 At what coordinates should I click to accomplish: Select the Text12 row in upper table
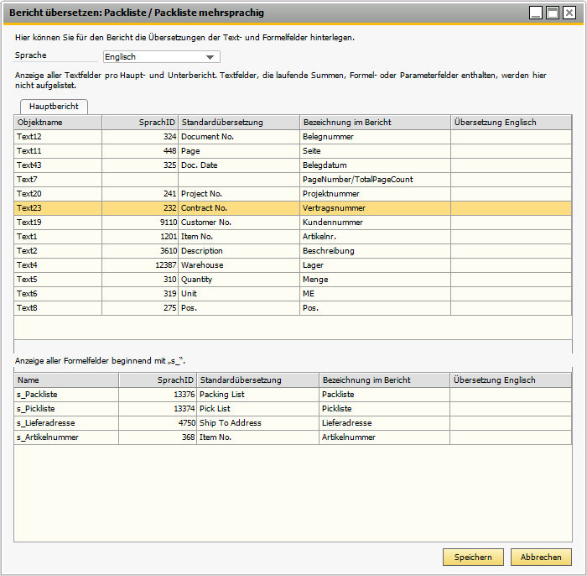(x=58, y=137)
